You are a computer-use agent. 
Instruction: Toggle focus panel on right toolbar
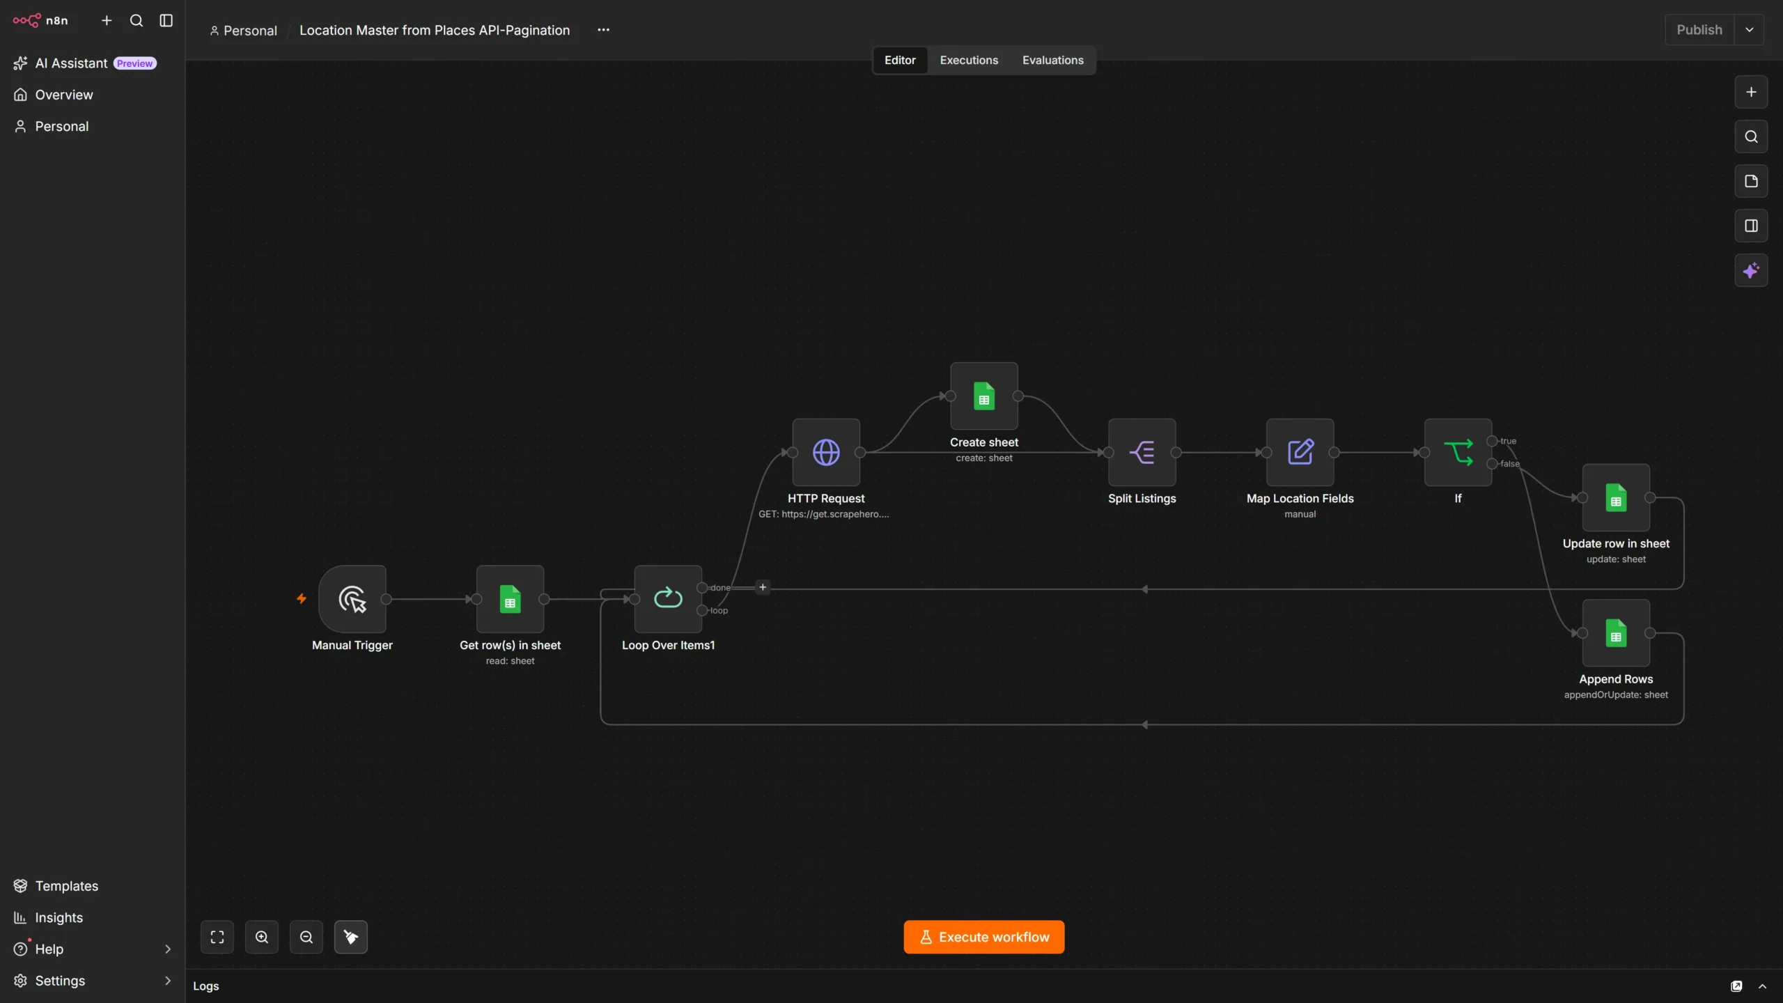1751,226
